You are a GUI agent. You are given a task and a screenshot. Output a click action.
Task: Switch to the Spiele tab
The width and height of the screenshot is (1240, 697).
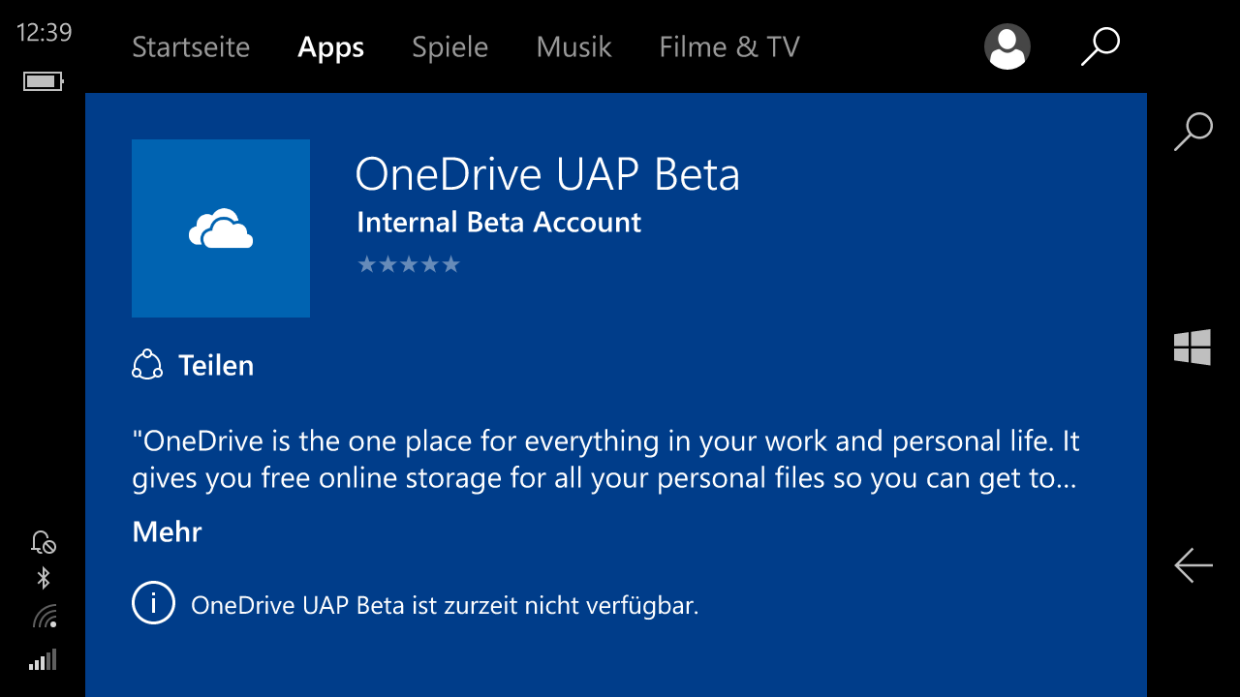[x=450, y=47]
